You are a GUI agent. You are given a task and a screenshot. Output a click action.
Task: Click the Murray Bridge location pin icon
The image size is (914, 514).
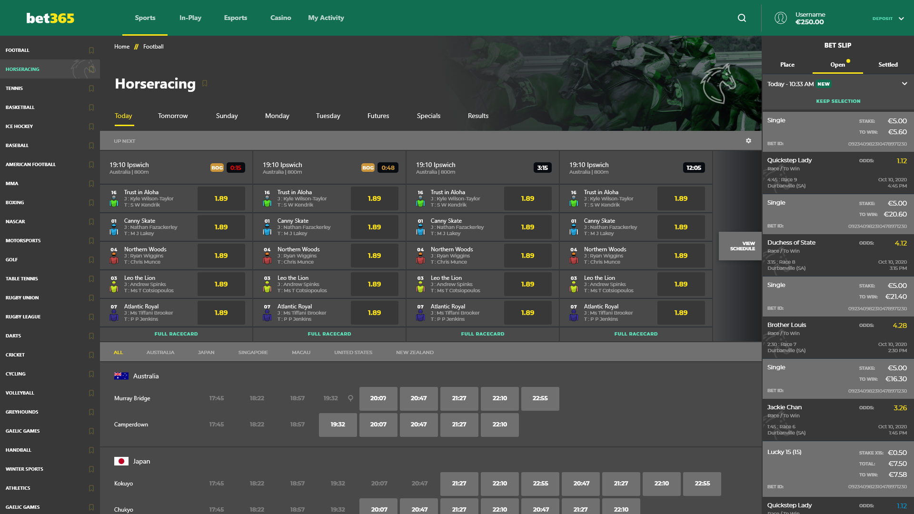(x=351, y=398)
